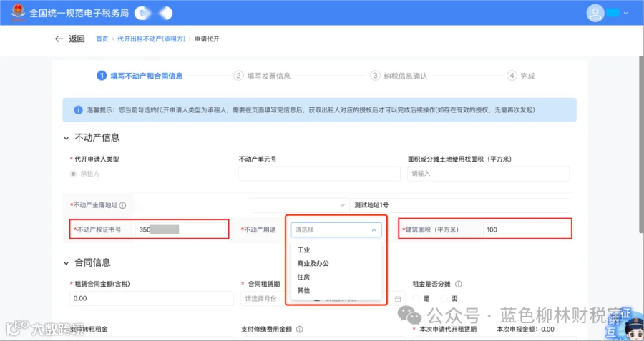Viewport: 644px width, 341px height.
Task: Click info icon beside 不动产坐落地址
Action: pyautogui.click(x=122, y=205)
